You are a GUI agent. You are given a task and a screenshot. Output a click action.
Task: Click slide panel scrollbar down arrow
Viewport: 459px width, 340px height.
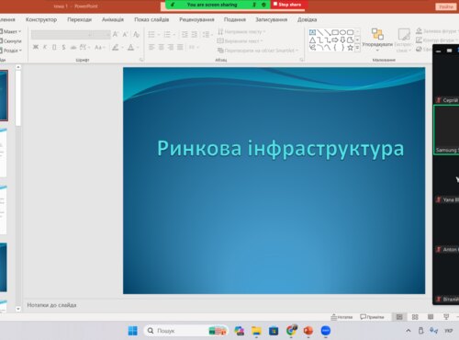tap(18, 309)
